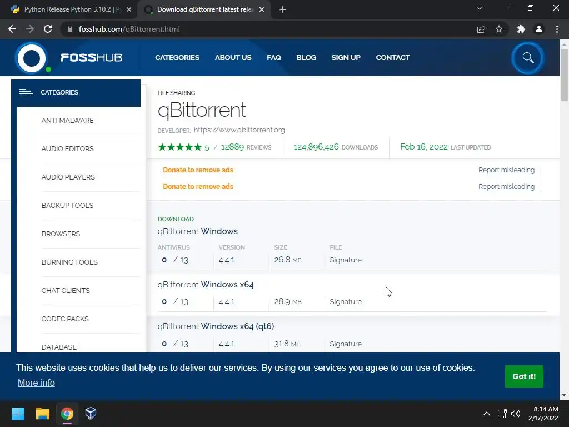Click the padlock site info icon
Image resolution: width=569 pixels, height=427 pixels.
(x=70, y=29)
